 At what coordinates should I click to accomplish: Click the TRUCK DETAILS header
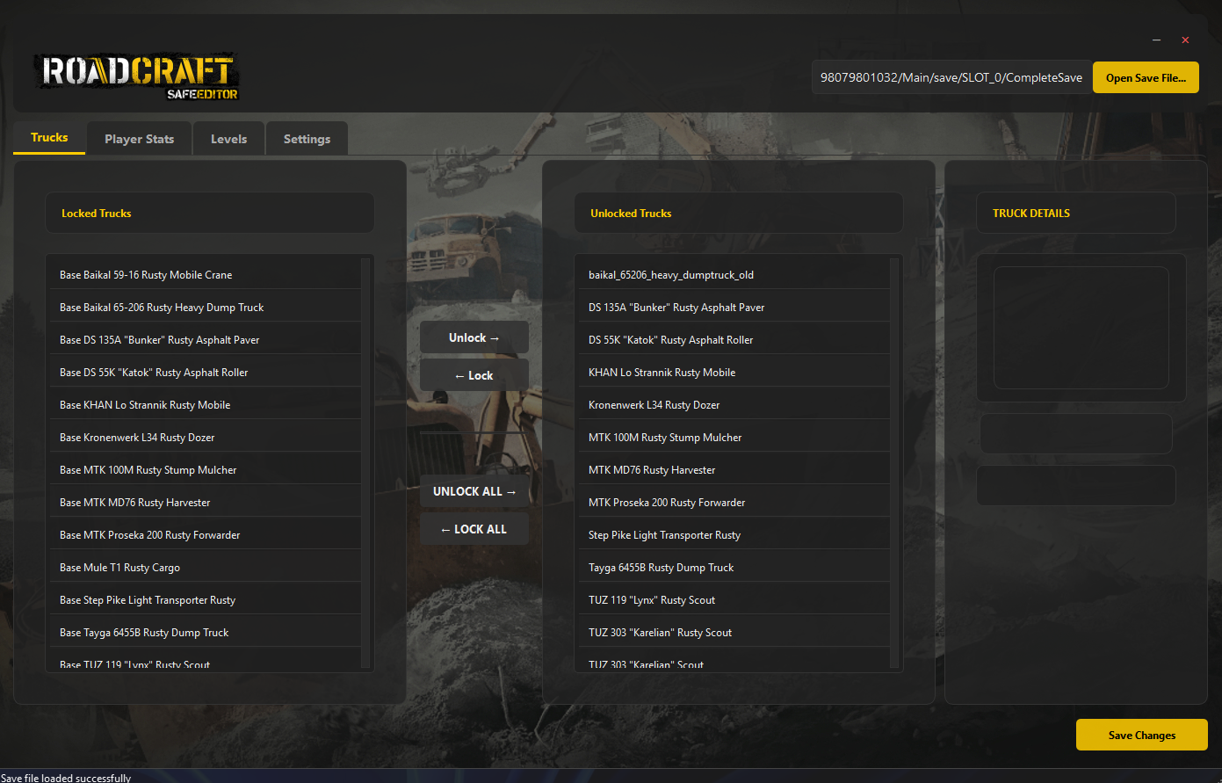pyautogui.click(x=1076, y=213)
